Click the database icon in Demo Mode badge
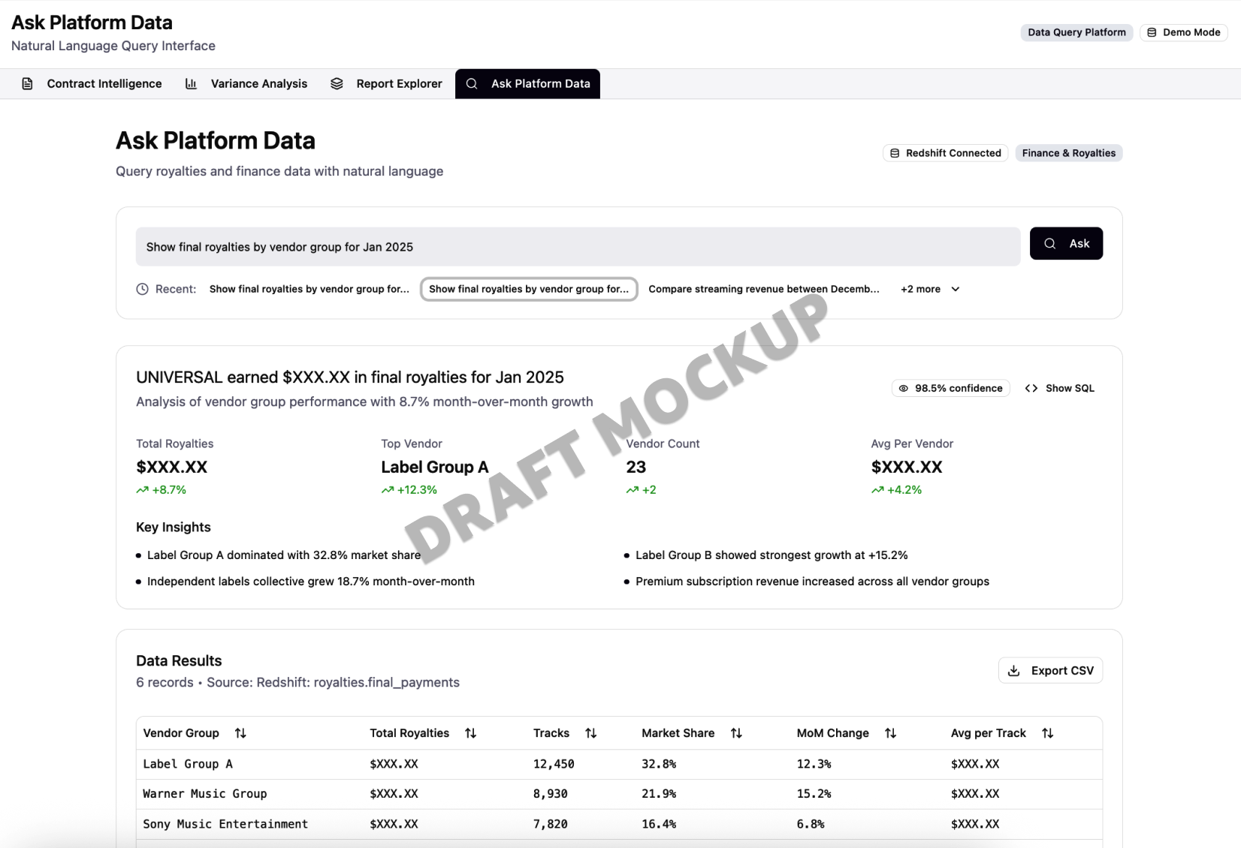 1152,32
